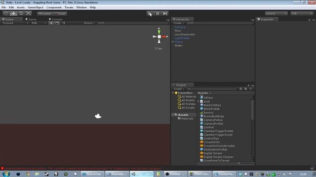The height and width of the screenshot is (177, 316).
Task: Select the BlockPrefab asset
Action: coord(209,109)
